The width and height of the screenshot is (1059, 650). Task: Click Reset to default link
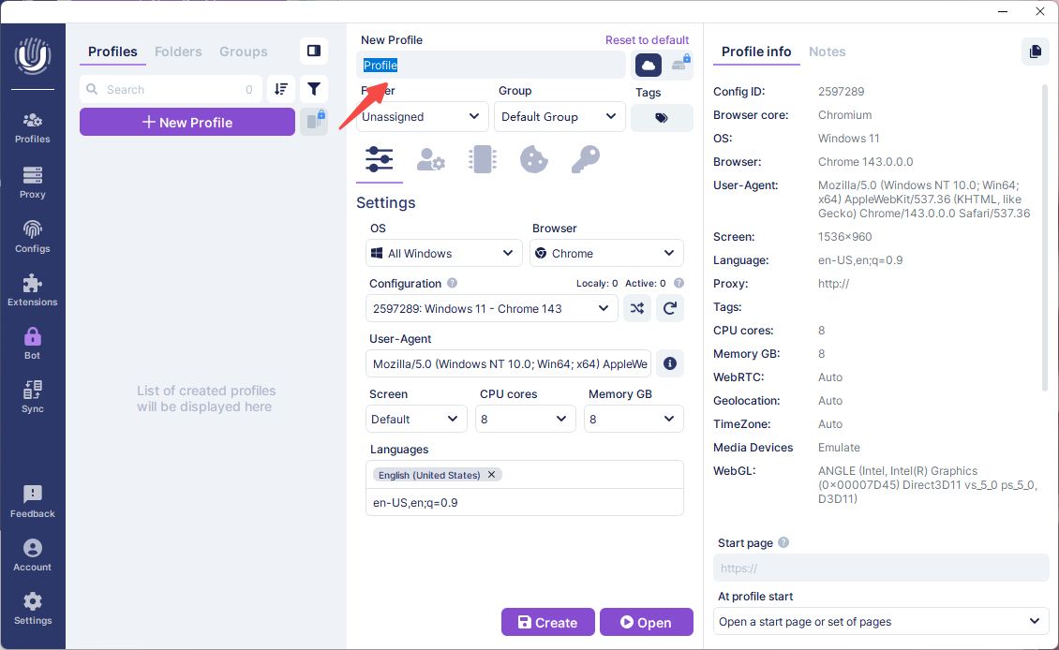pos(647,40)
